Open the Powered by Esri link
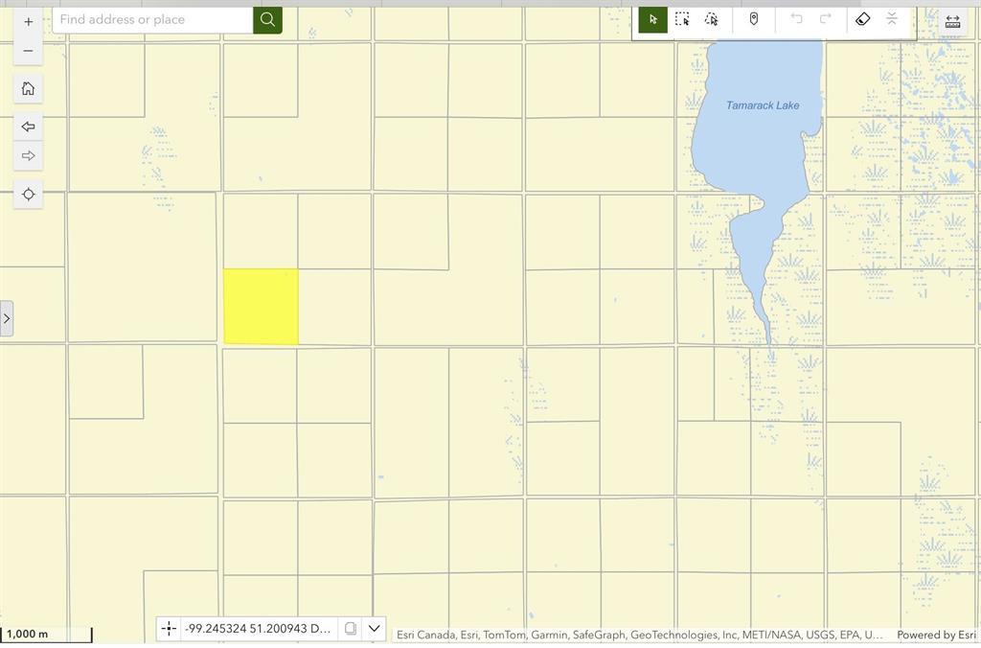The height and width of the screenshot is (648, 981). (936, 635)
